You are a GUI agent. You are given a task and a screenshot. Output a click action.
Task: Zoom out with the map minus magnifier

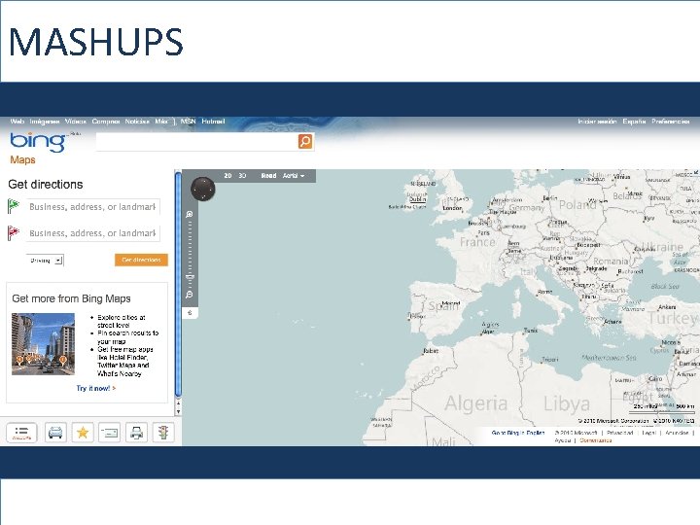[190, 295]
